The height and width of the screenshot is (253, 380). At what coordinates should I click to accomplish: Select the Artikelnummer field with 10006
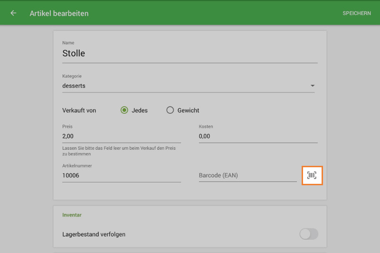[x=122, y=175]
